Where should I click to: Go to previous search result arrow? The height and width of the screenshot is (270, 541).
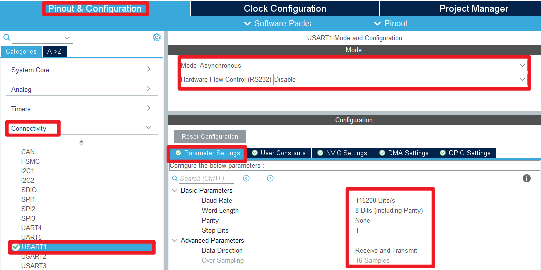(x=246, y=178)
